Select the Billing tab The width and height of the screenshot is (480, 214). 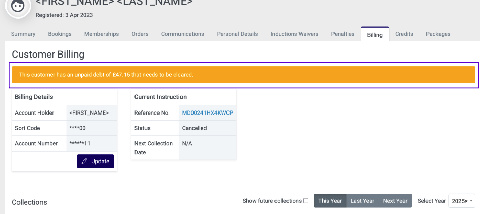pyautogui.click(x=375, y=35)
